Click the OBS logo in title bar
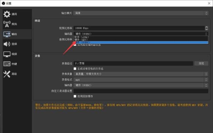 click(4, 3)
